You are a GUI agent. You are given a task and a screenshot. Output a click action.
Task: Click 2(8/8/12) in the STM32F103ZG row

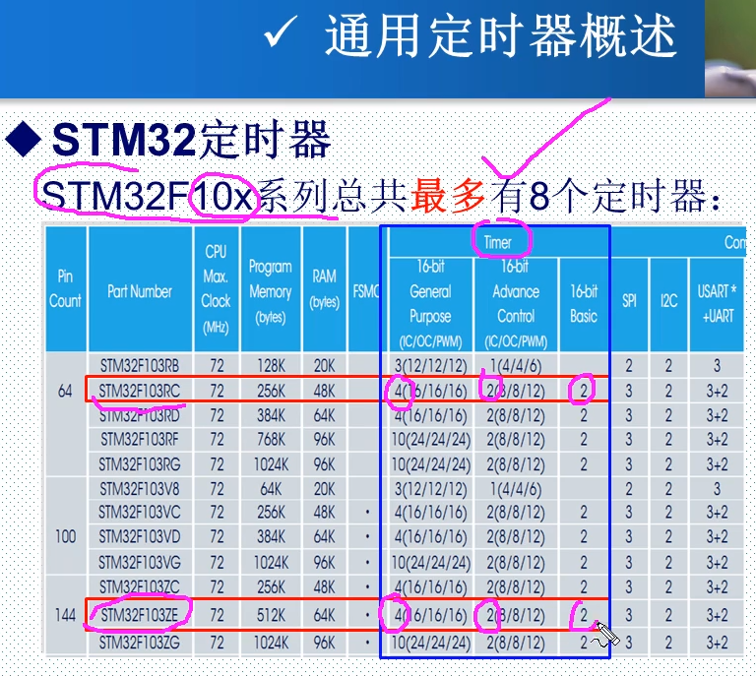click(x=516, y=643)
